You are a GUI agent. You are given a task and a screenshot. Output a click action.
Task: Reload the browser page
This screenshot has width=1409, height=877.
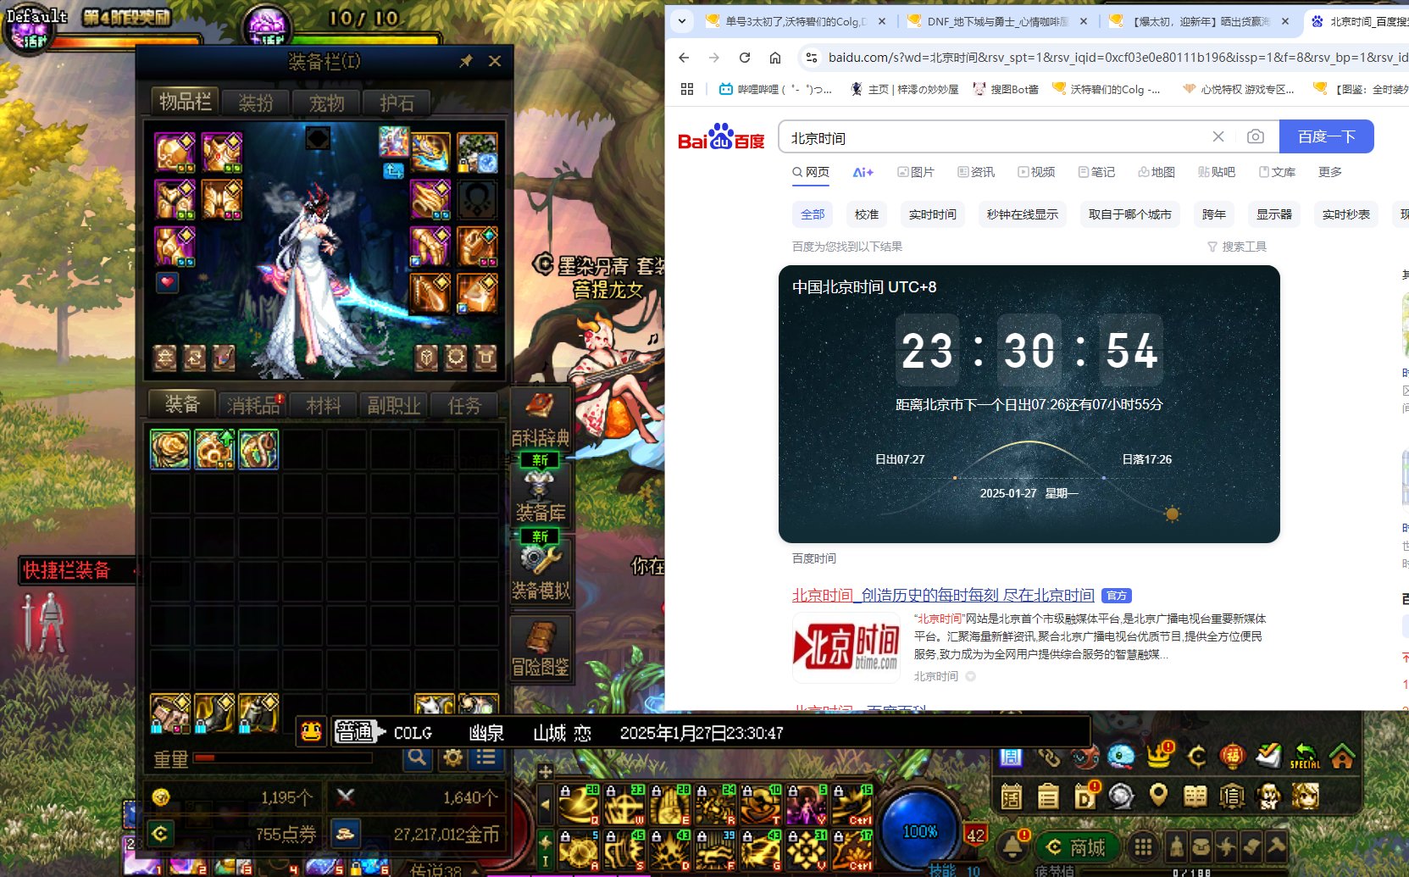click(x=745, y=58)
